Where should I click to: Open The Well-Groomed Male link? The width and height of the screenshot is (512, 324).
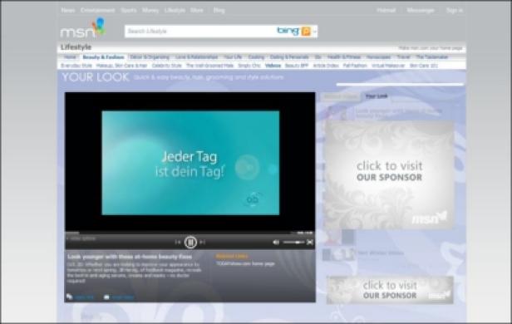tap(210, 66)
